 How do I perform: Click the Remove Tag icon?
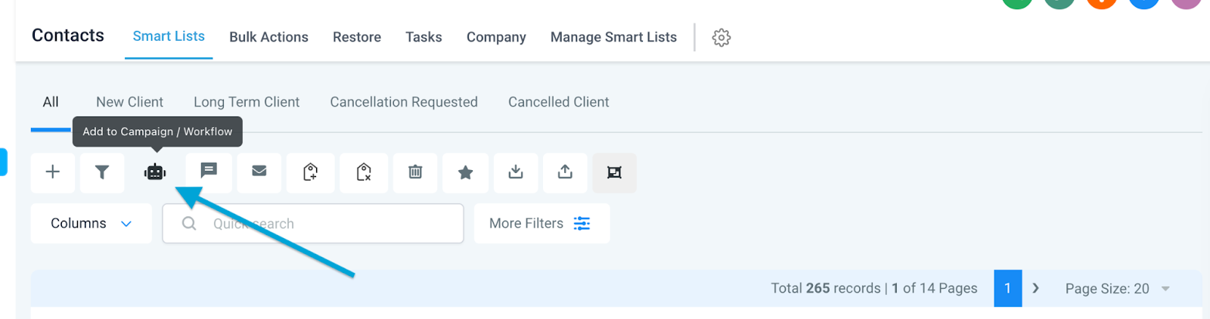point(364,172)
